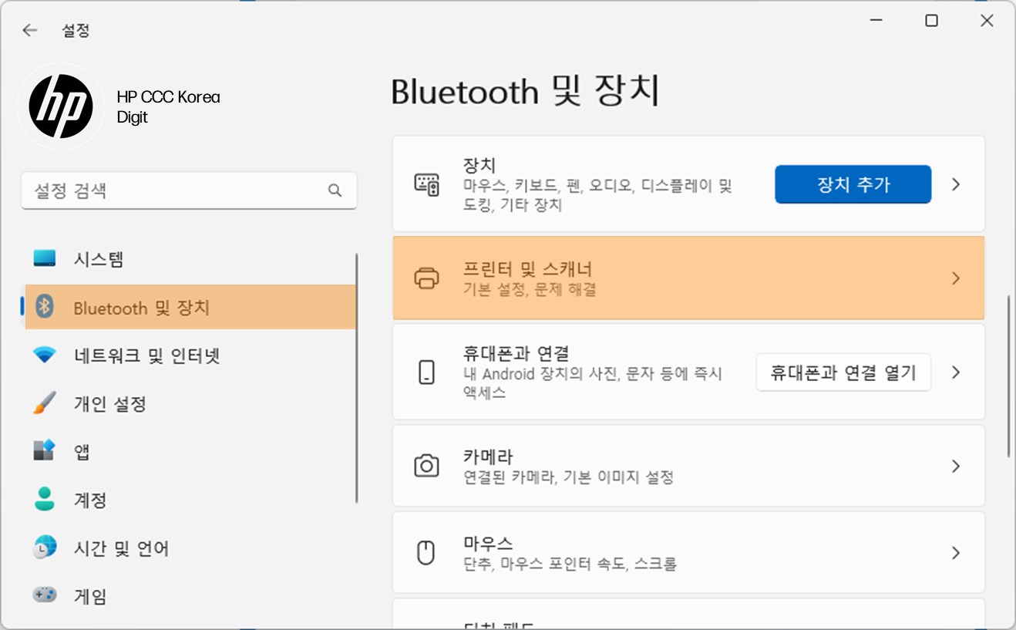Open 네트워크 및 인터넷 settings
This screenshot has width=1016, height=630.
[x=146, y=355]
